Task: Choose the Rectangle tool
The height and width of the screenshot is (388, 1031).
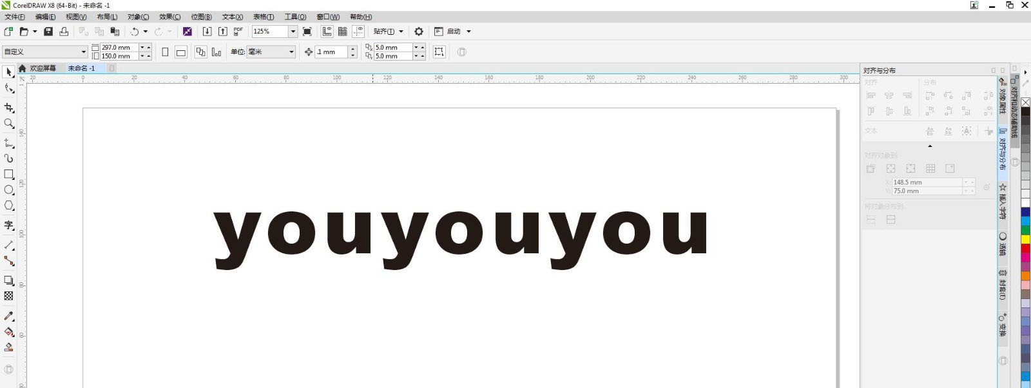Action: 9,174
